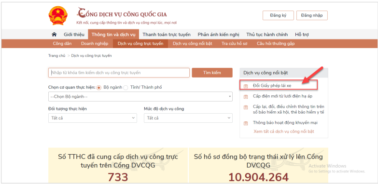Viewport: 378px width, 184px height.
Task: Expand the Mức độ dịch vụ công dropdown
Action: click(x=188, y=118)
